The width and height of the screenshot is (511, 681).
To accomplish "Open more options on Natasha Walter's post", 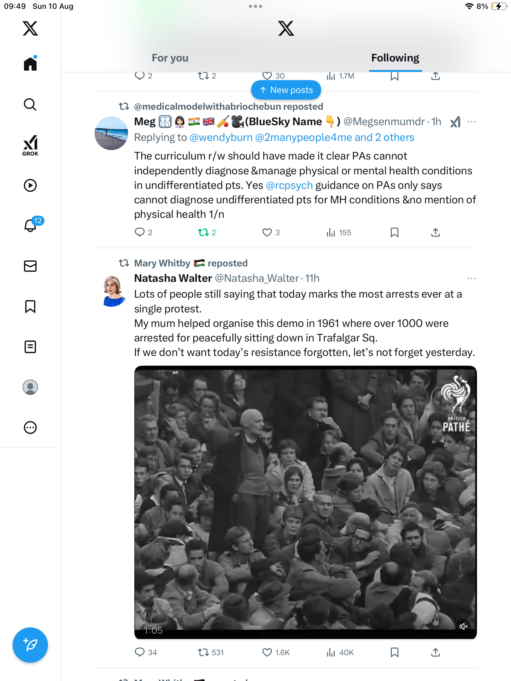I will click(x=472, y=278).
